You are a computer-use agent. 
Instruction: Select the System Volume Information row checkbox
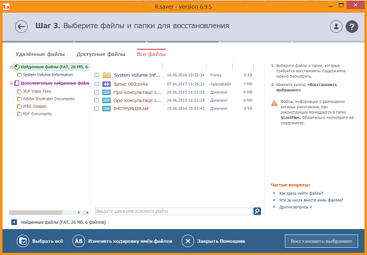coord(96,75)
